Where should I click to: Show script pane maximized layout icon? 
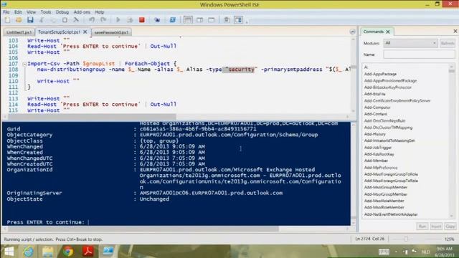(212, 20)
